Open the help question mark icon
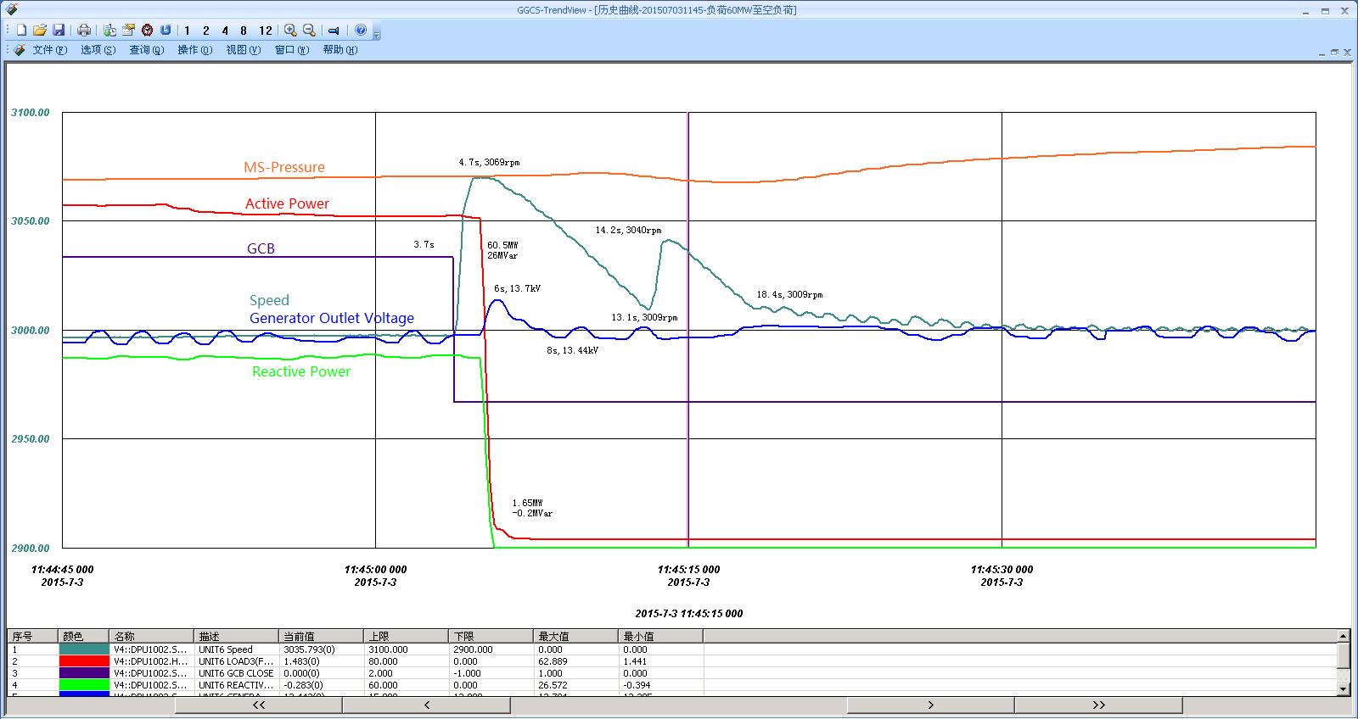This screenshot has height=719, width=1358. pyautogui.click(x=361, y=31)
